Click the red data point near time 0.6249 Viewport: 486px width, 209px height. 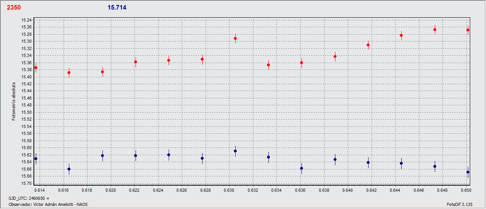(169, 60)
